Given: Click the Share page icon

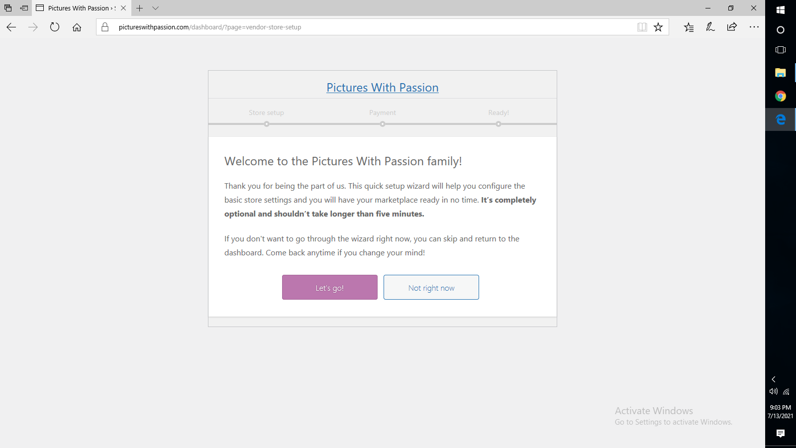Looking at the screenshot, I should 732,27.
